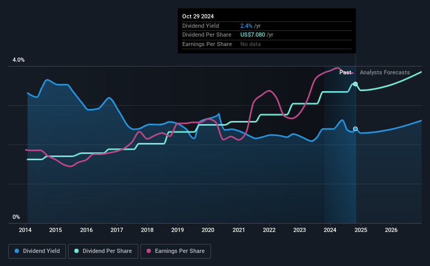430x266 pixels.
Task: Toggle the Dividend Per Share legend button
Action: 103,251
